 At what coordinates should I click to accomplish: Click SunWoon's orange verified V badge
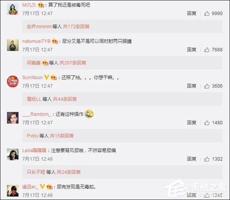coord(46,77)
